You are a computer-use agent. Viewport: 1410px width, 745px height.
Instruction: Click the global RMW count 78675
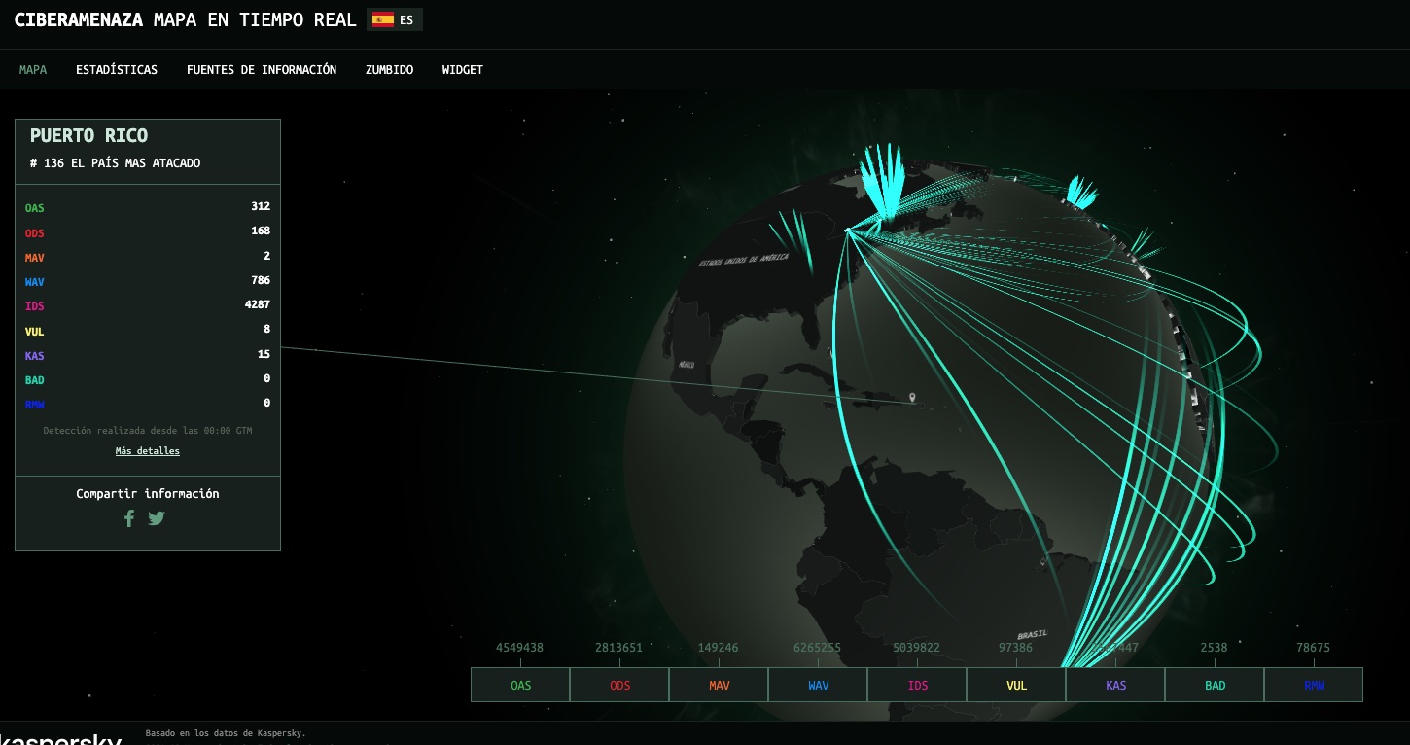pos(1313,648)
